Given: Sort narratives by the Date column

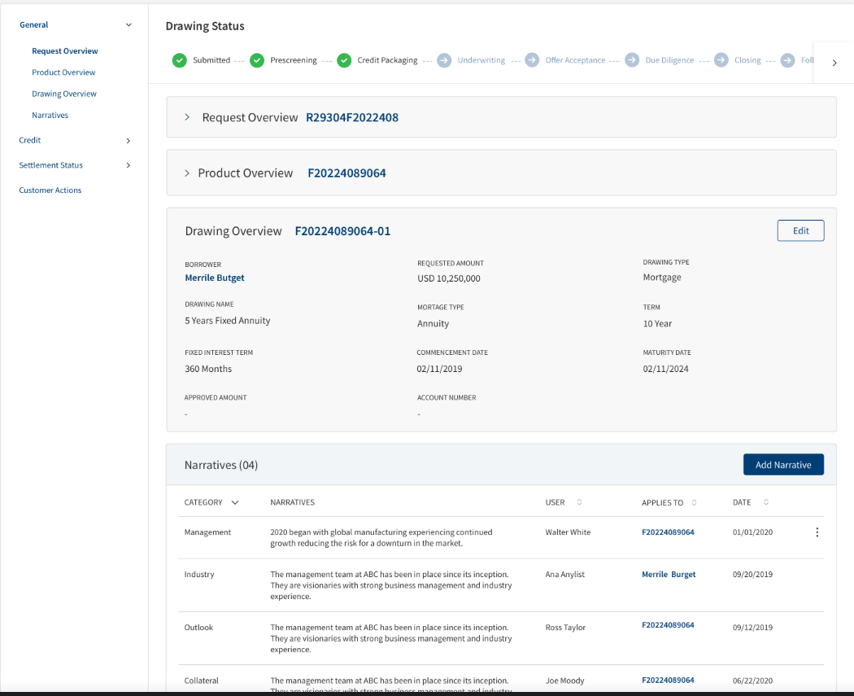Looking at the screenshot, I should 766,502.
